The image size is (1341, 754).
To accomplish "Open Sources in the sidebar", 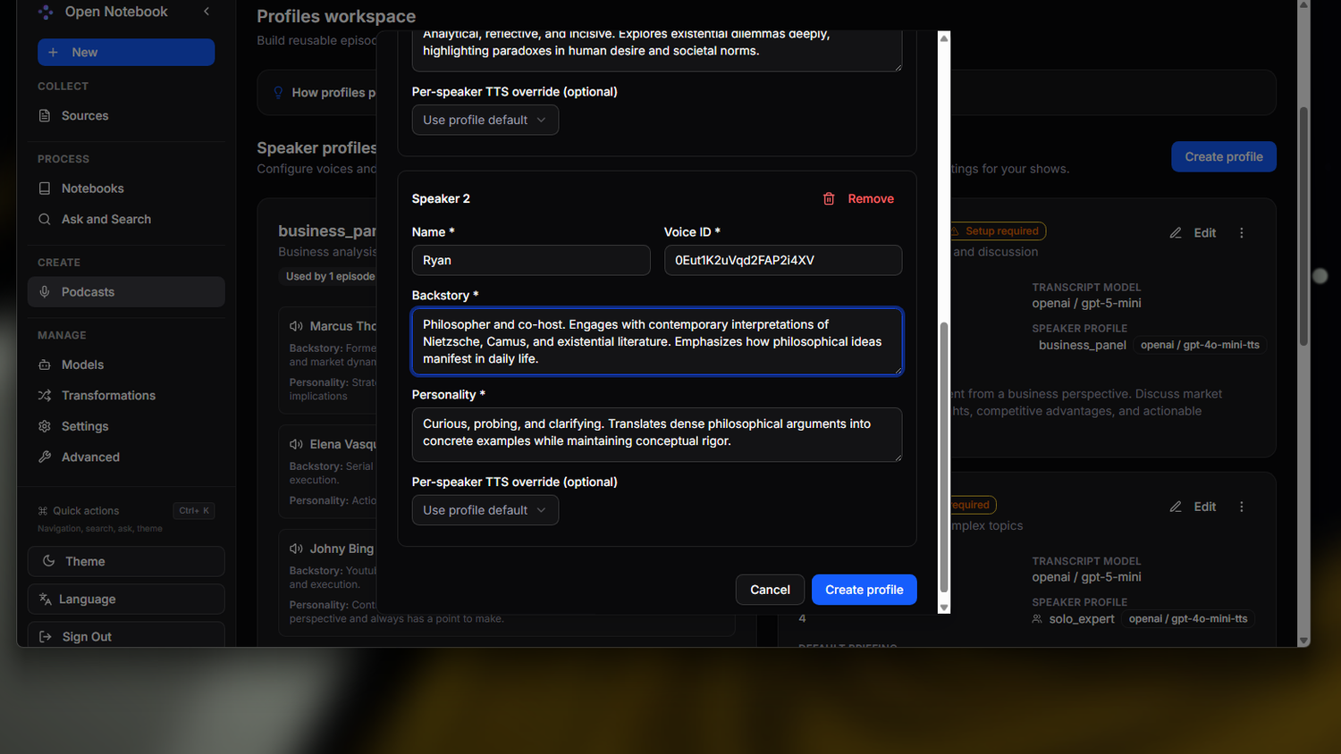I will [126, 115].
